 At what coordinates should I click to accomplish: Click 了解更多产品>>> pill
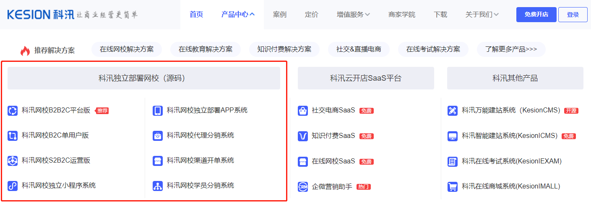click(511, 49)
